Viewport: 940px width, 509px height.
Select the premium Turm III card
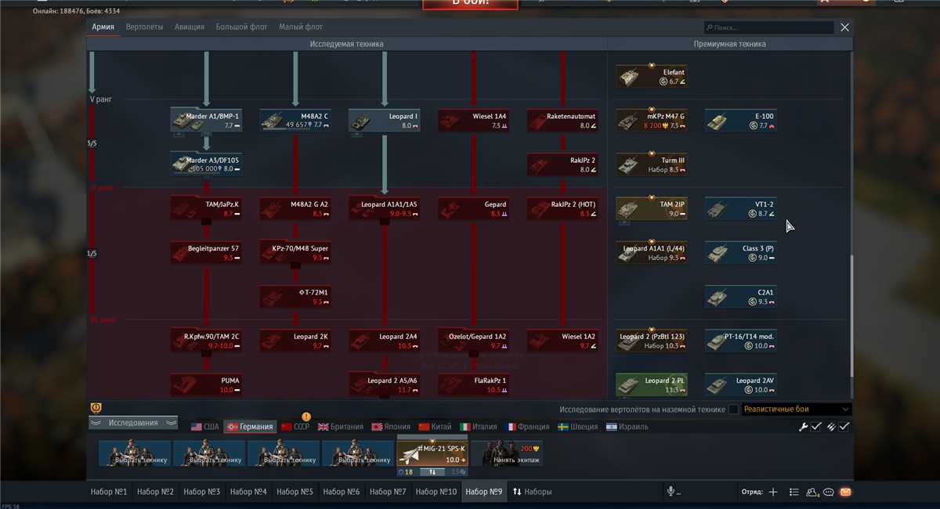coord(652,164)
